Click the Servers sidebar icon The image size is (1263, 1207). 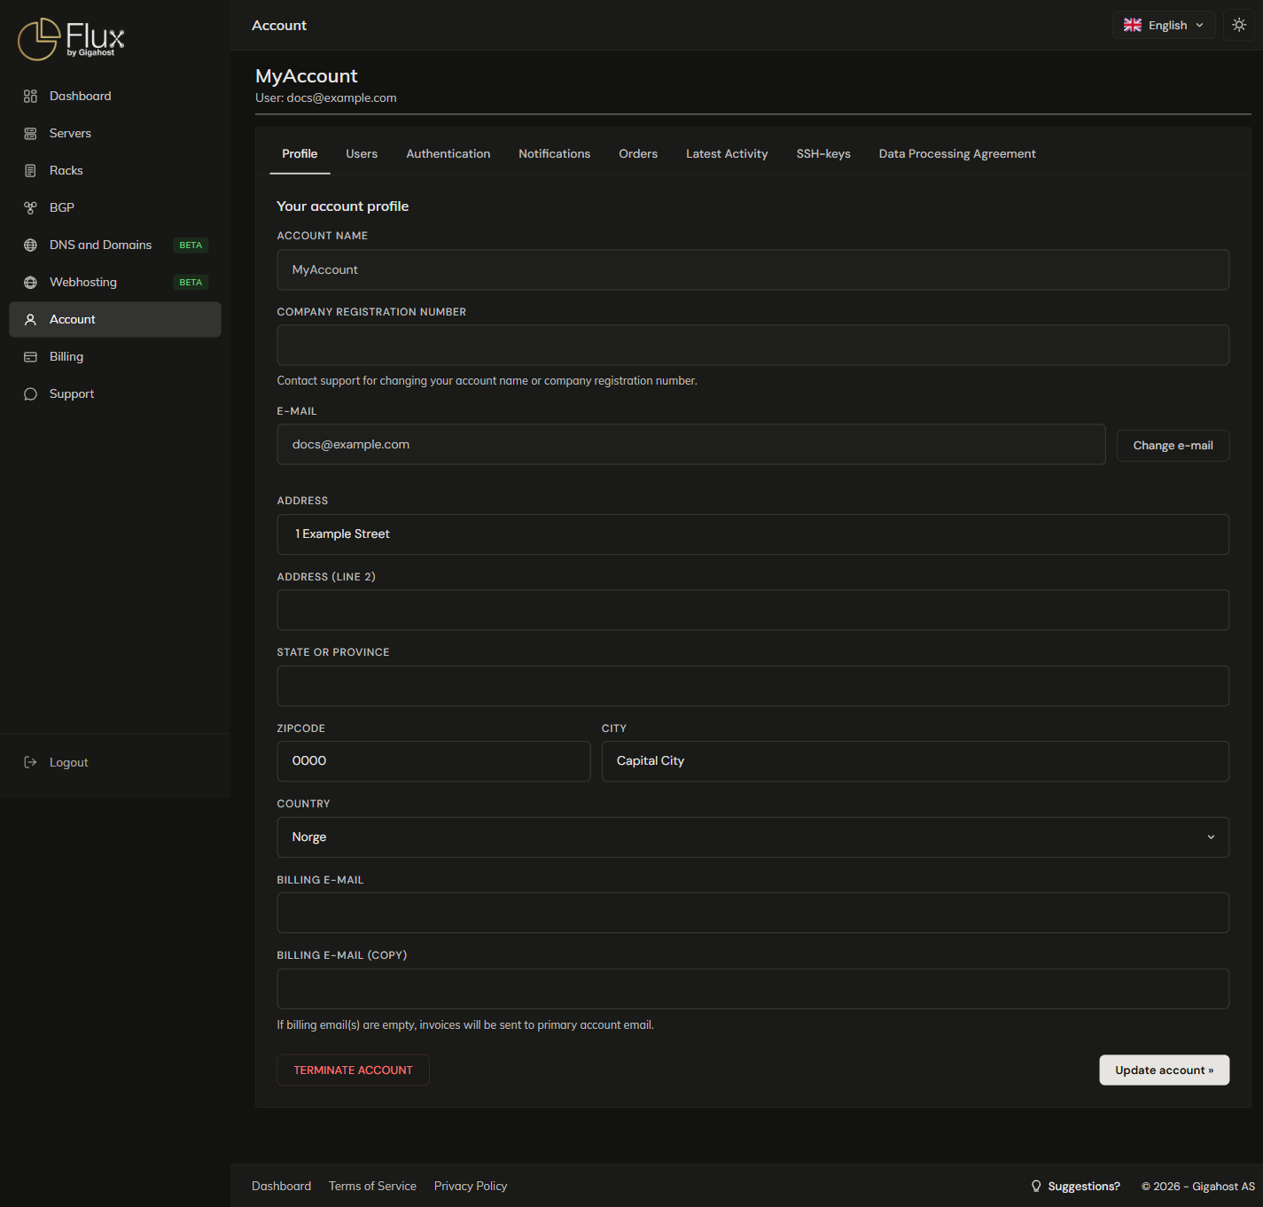click(x=30, y=134)
